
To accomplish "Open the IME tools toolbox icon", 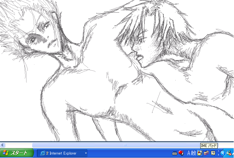I will point(206,153).
